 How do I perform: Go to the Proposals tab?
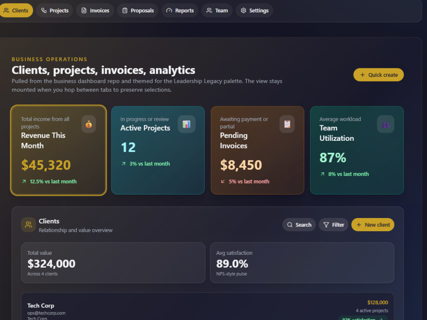tap(138, 10)
